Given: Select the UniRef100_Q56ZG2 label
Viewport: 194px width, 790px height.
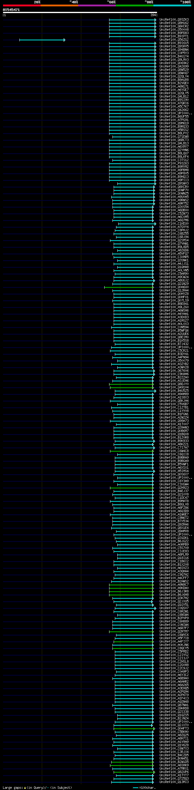Looking at the screenshot, I should coord(174,40).
